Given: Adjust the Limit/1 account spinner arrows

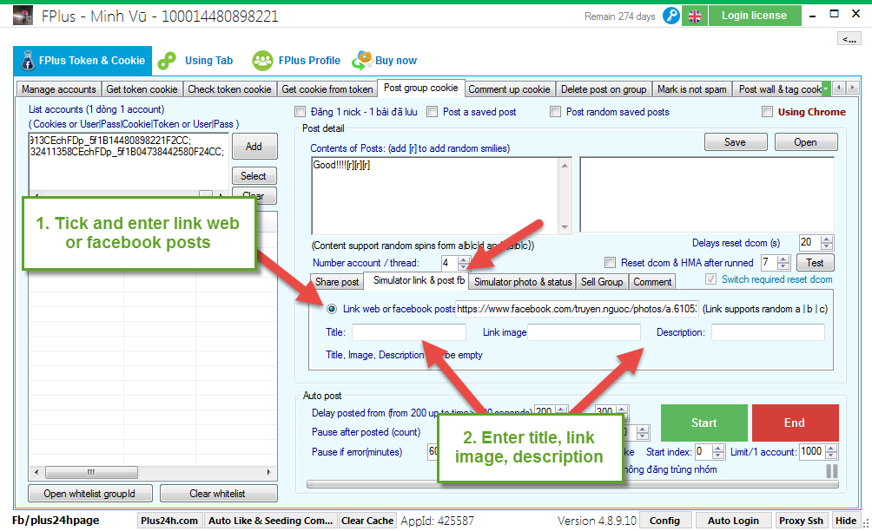Looking at the screenshot, I should 831,451.
